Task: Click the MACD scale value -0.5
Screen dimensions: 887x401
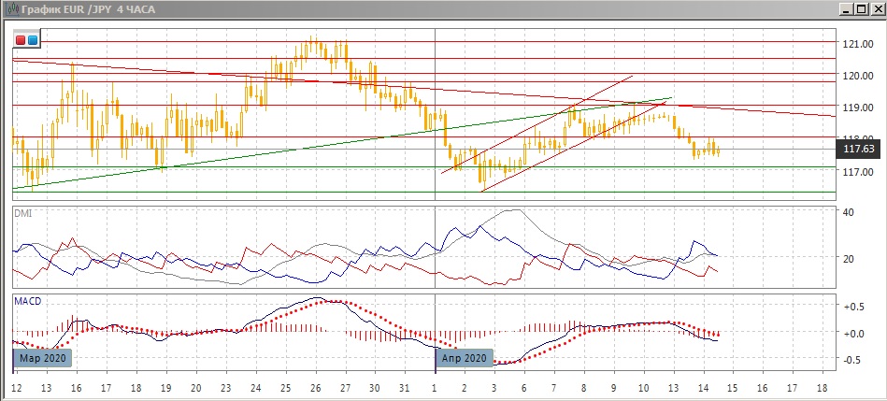Action: [x=852, y=360]
